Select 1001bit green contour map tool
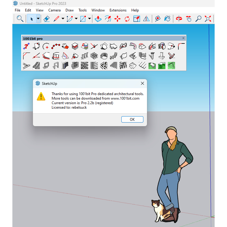 click(171, 66)
